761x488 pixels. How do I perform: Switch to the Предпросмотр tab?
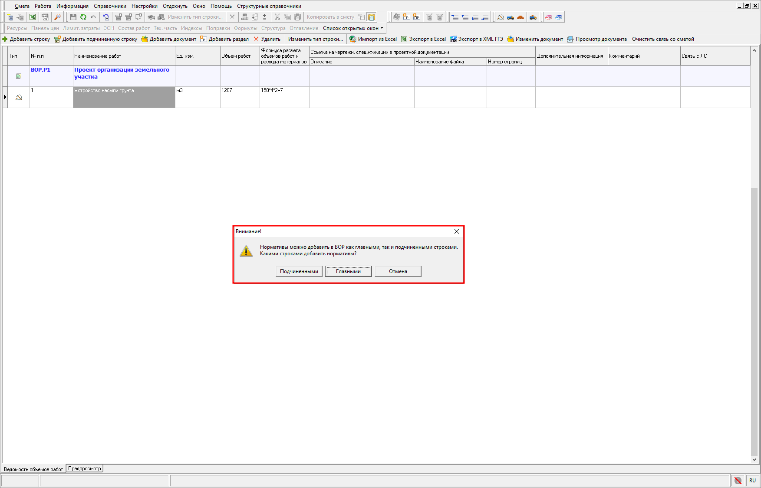tap(85, 468)
